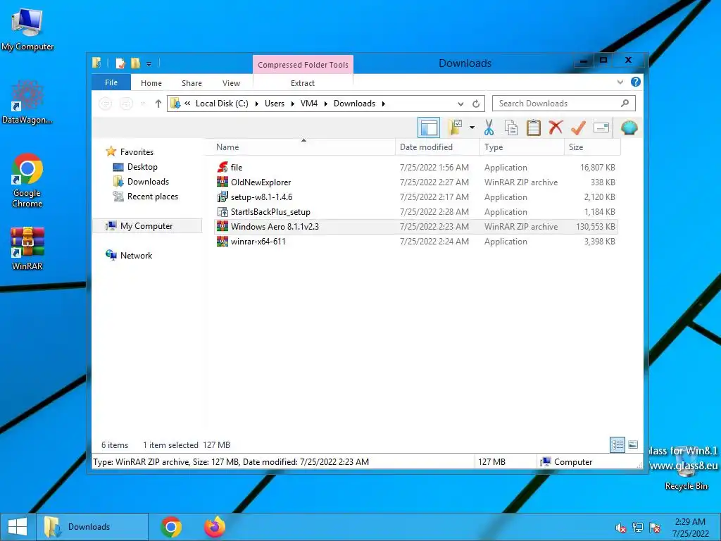Screen dimensions: 721x541
Task: Open Desktop in navigation pane
Action: [x=142, y=166]
